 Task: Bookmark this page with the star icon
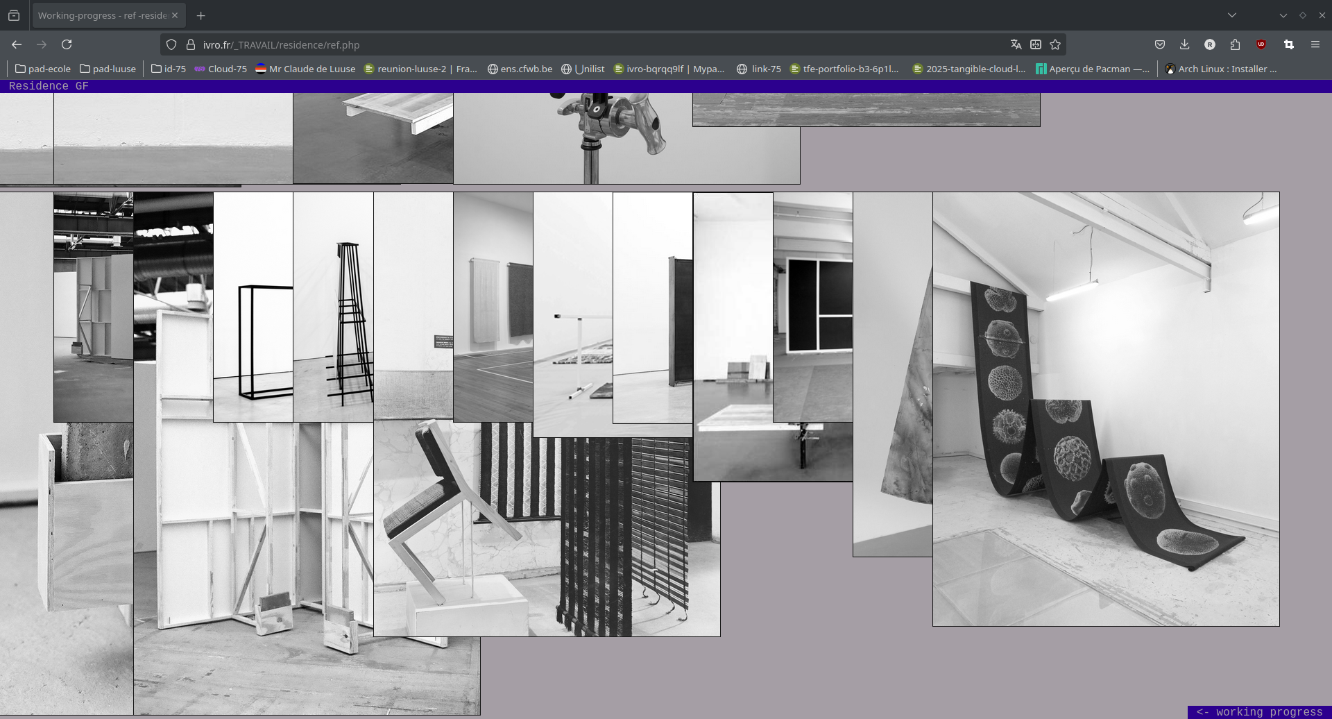(x=1055, y=44)
